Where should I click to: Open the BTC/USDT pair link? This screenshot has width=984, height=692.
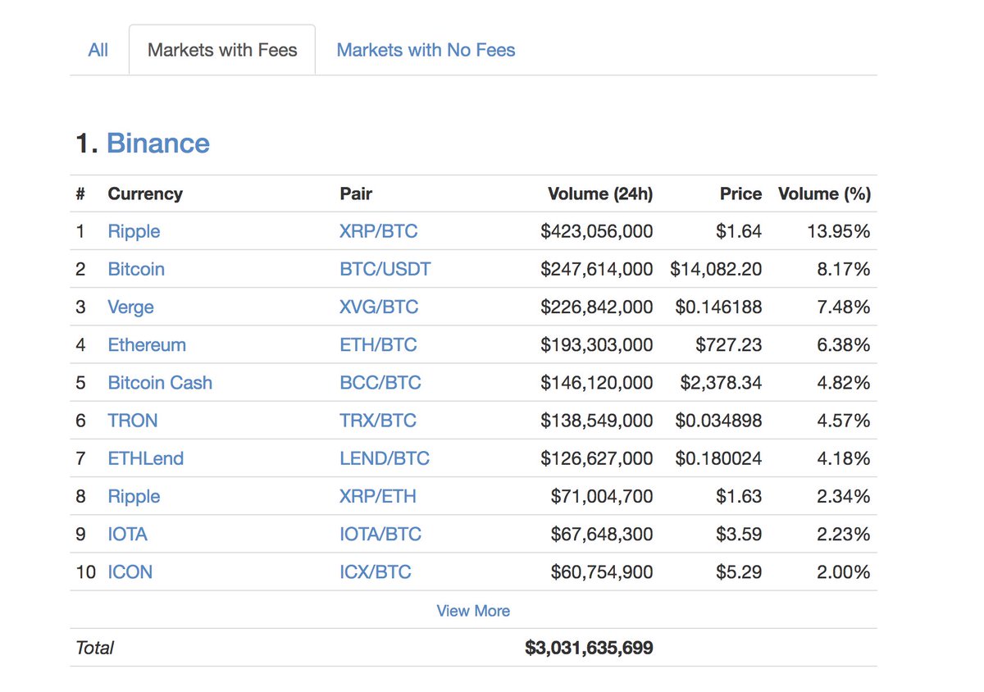[x=385, y=269]
